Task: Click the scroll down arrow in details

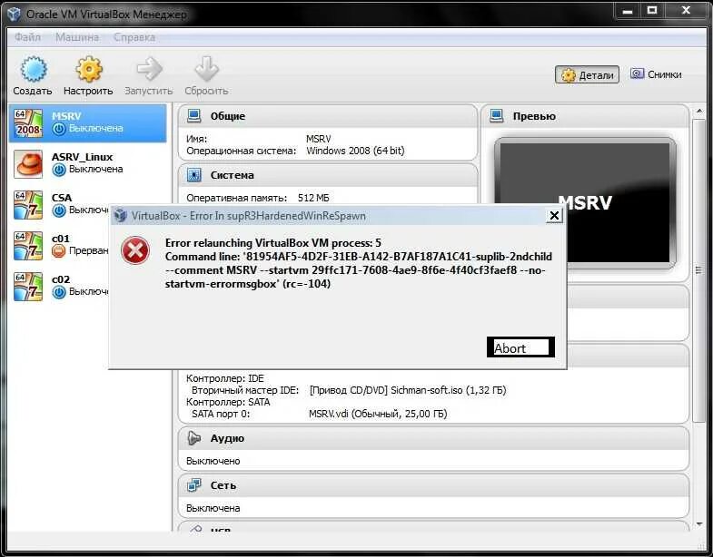Action: tap(698, 524)
